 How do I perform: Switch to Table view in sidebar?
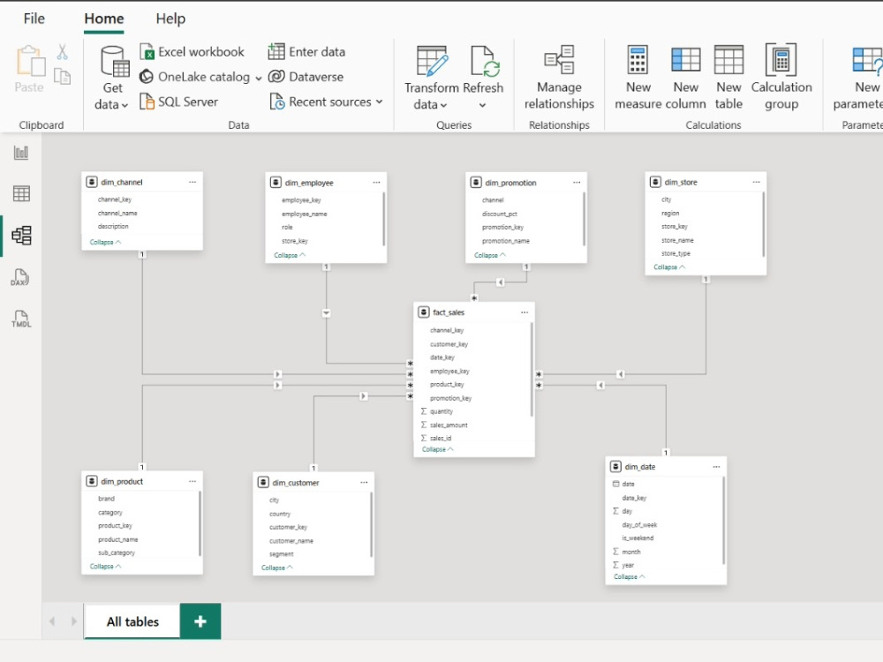[x=21, y=193]
